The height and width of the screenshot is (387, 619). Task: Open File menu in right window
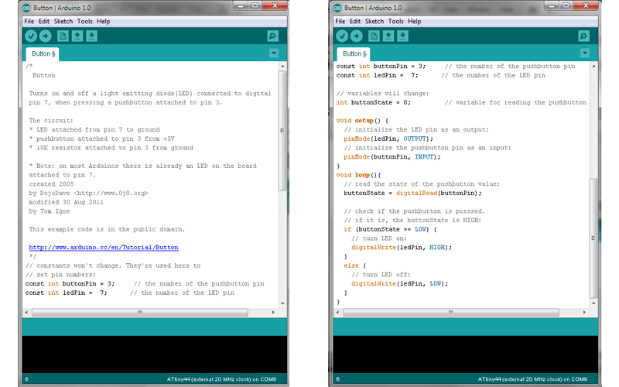340,22
